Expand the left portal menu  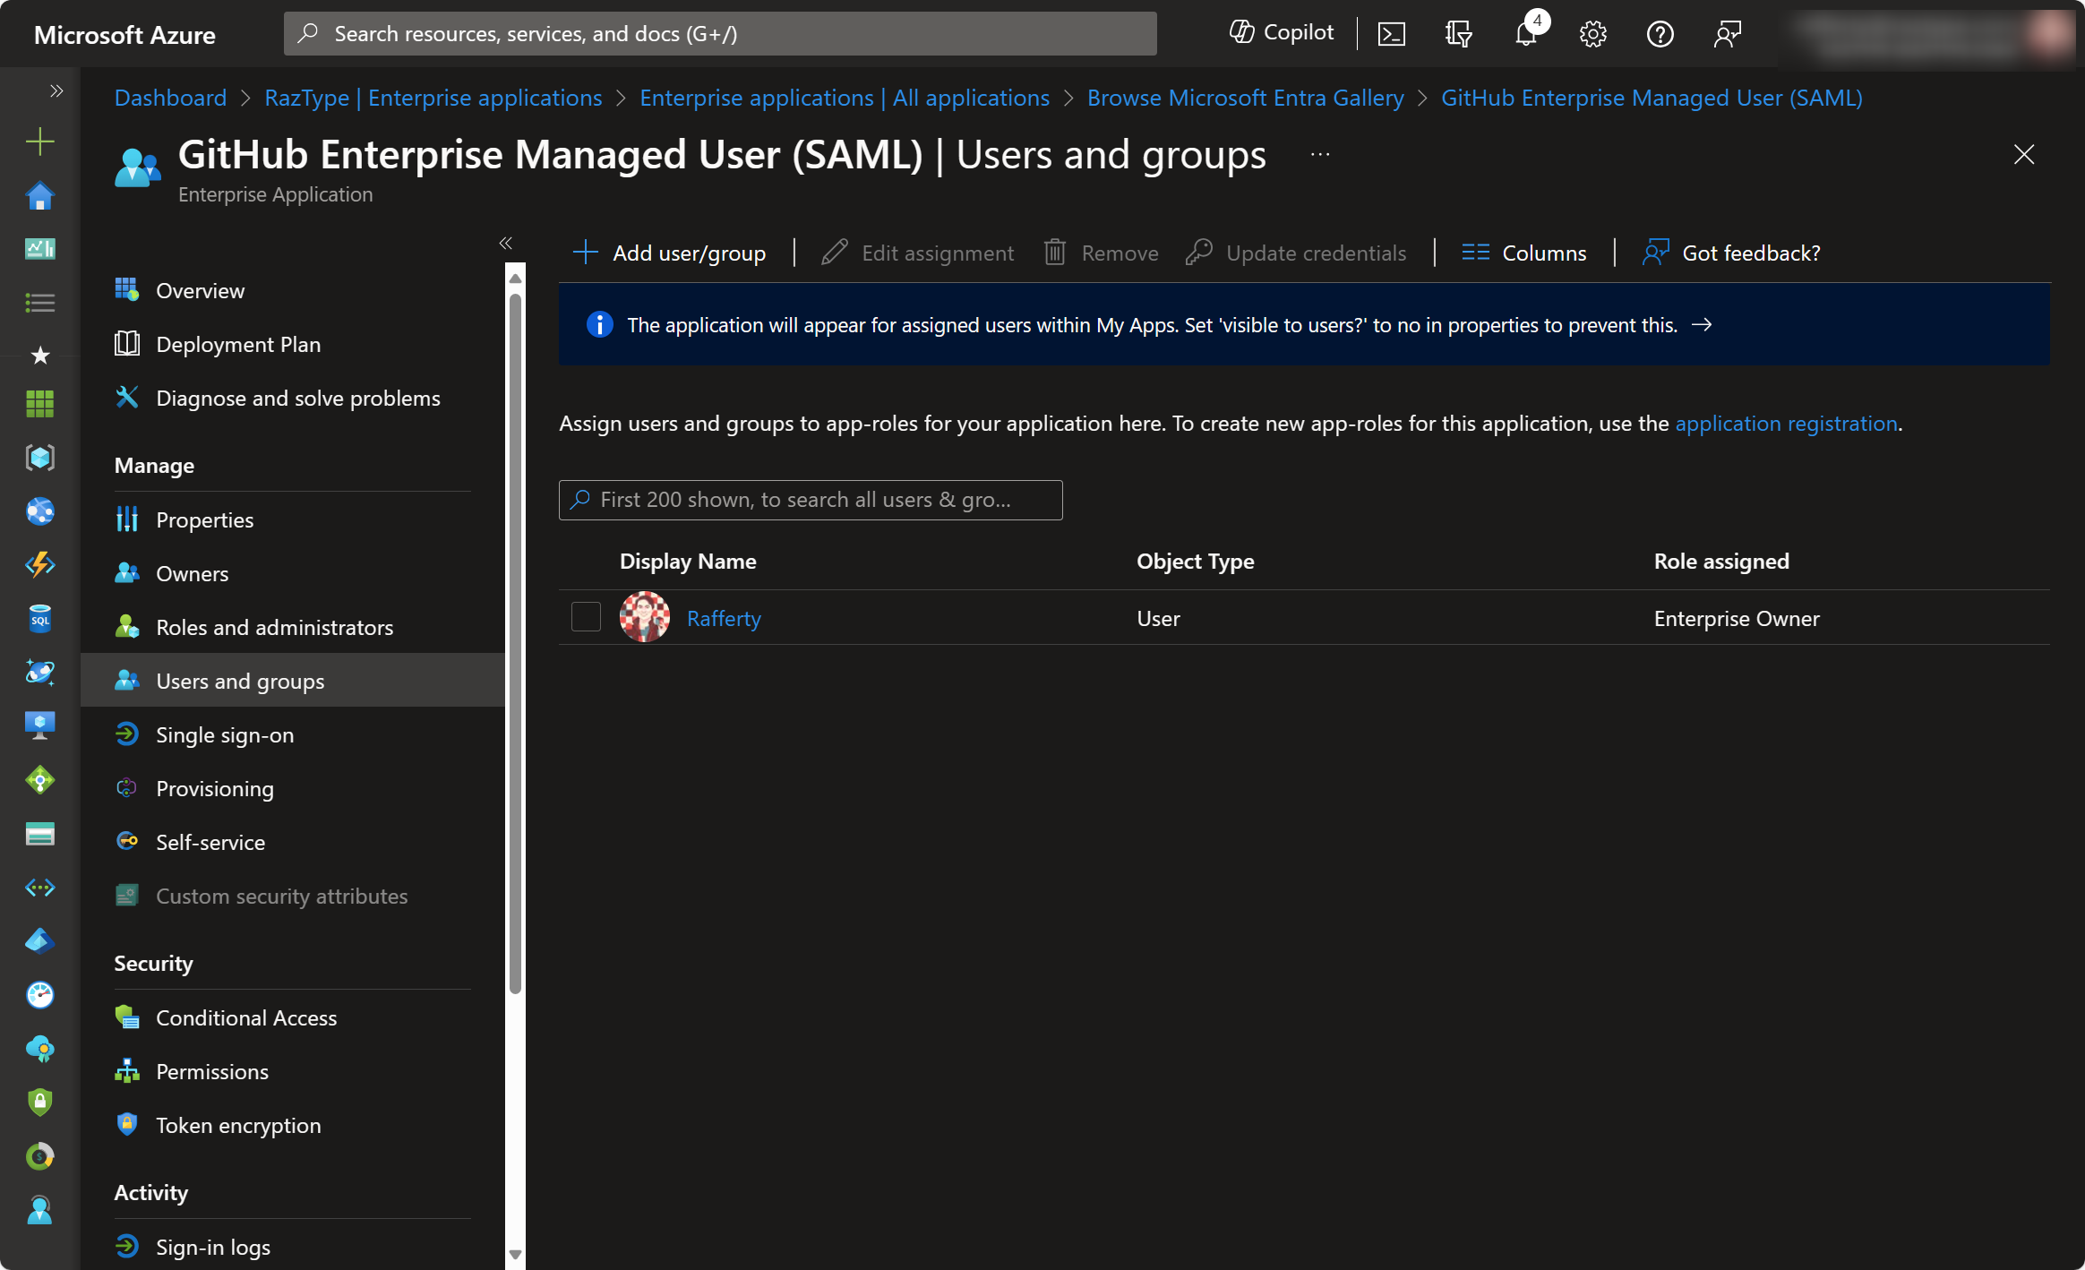[56, 90]
